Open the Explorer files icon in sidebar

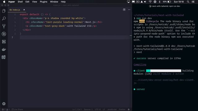[4, 11]
